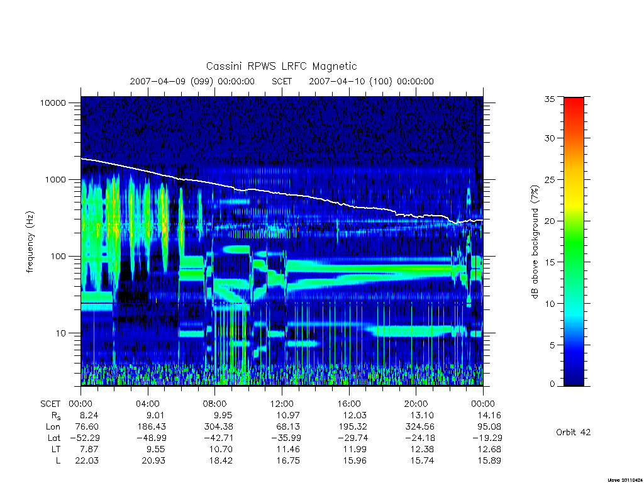Image resolution: width=644 pixels, height=483 pixels.
Task: Click the Rs value 8.24
Action: click(89, 415)
